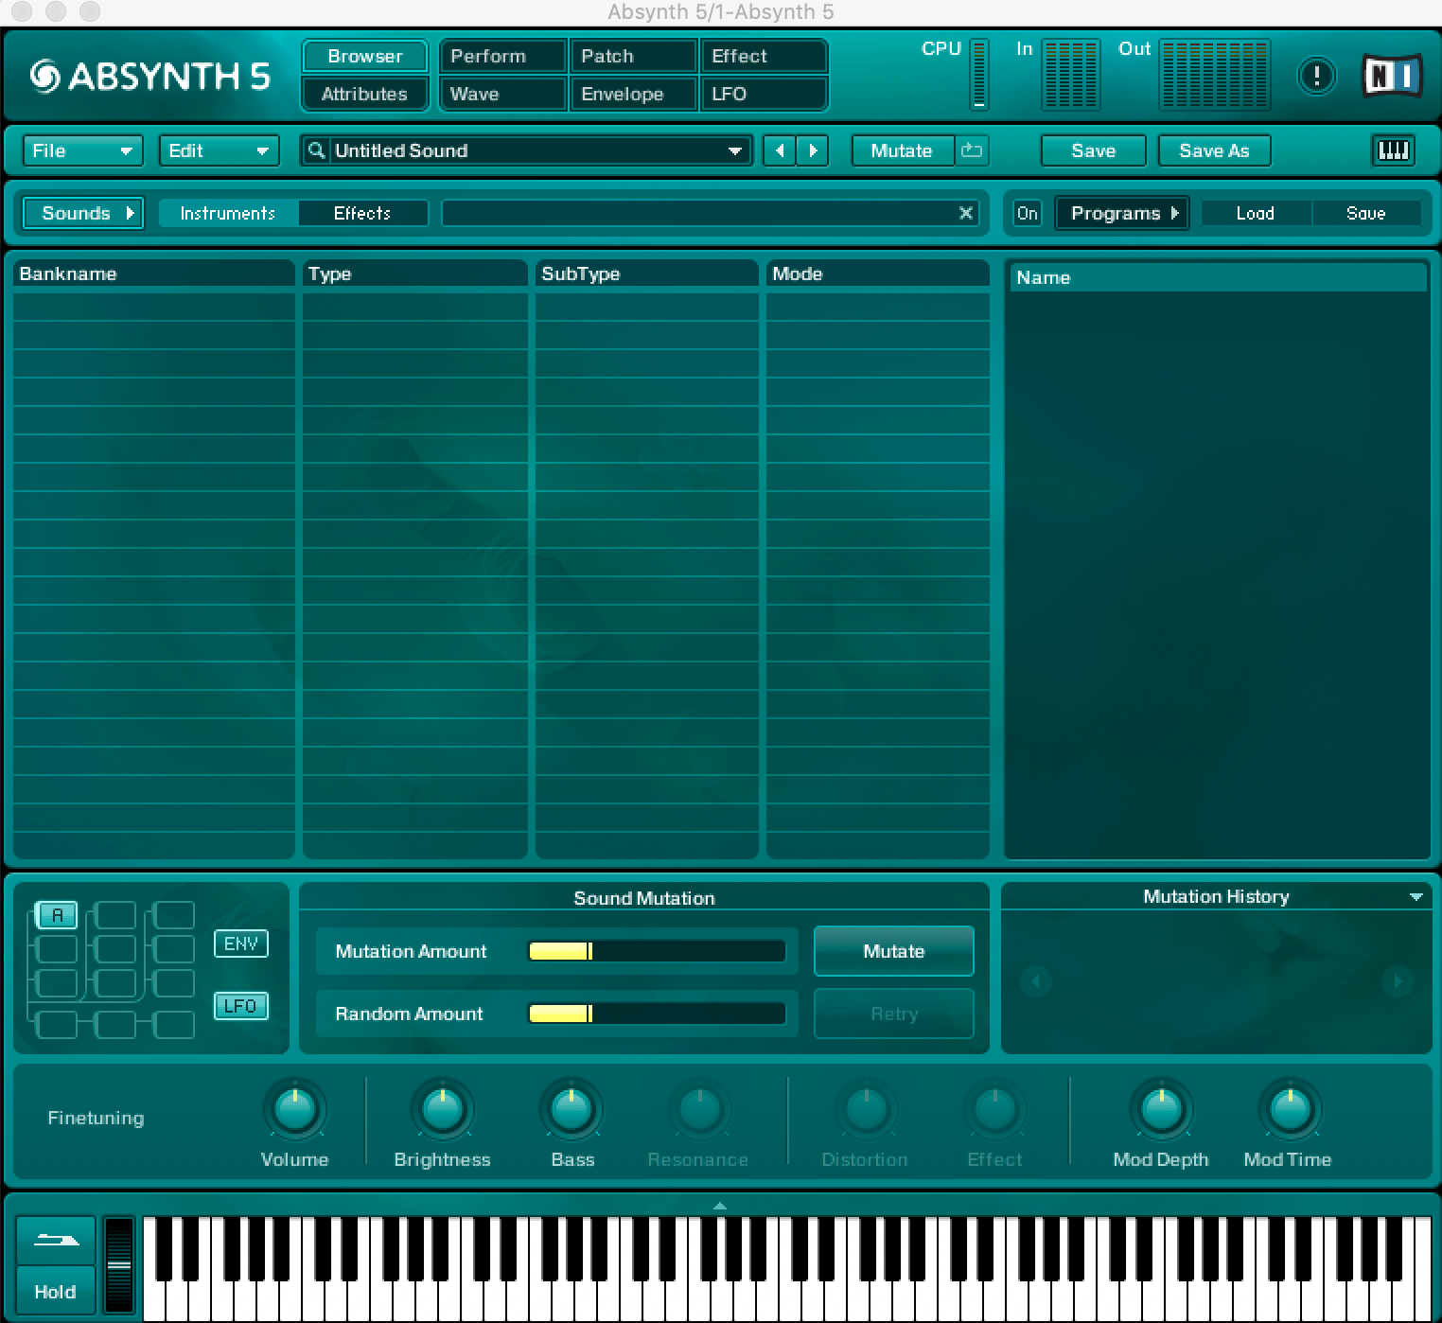The width and height of the screenshot is (1442, 1323).
Task: Filter browser by Effects instead of Instruments
Action: (362, 213)
